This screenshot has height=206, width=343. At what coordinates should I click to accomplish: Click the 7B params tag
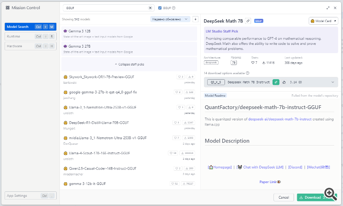click(234, 63)
